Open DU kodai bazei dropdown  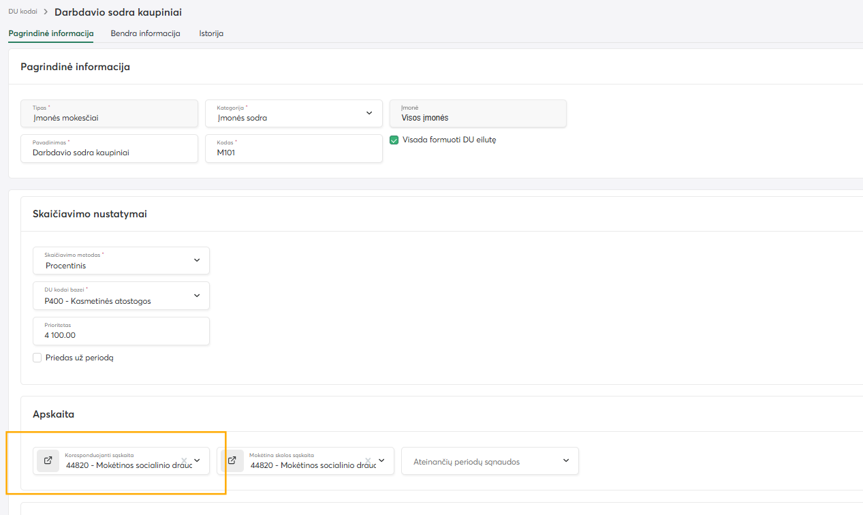[x=121, y=296]
